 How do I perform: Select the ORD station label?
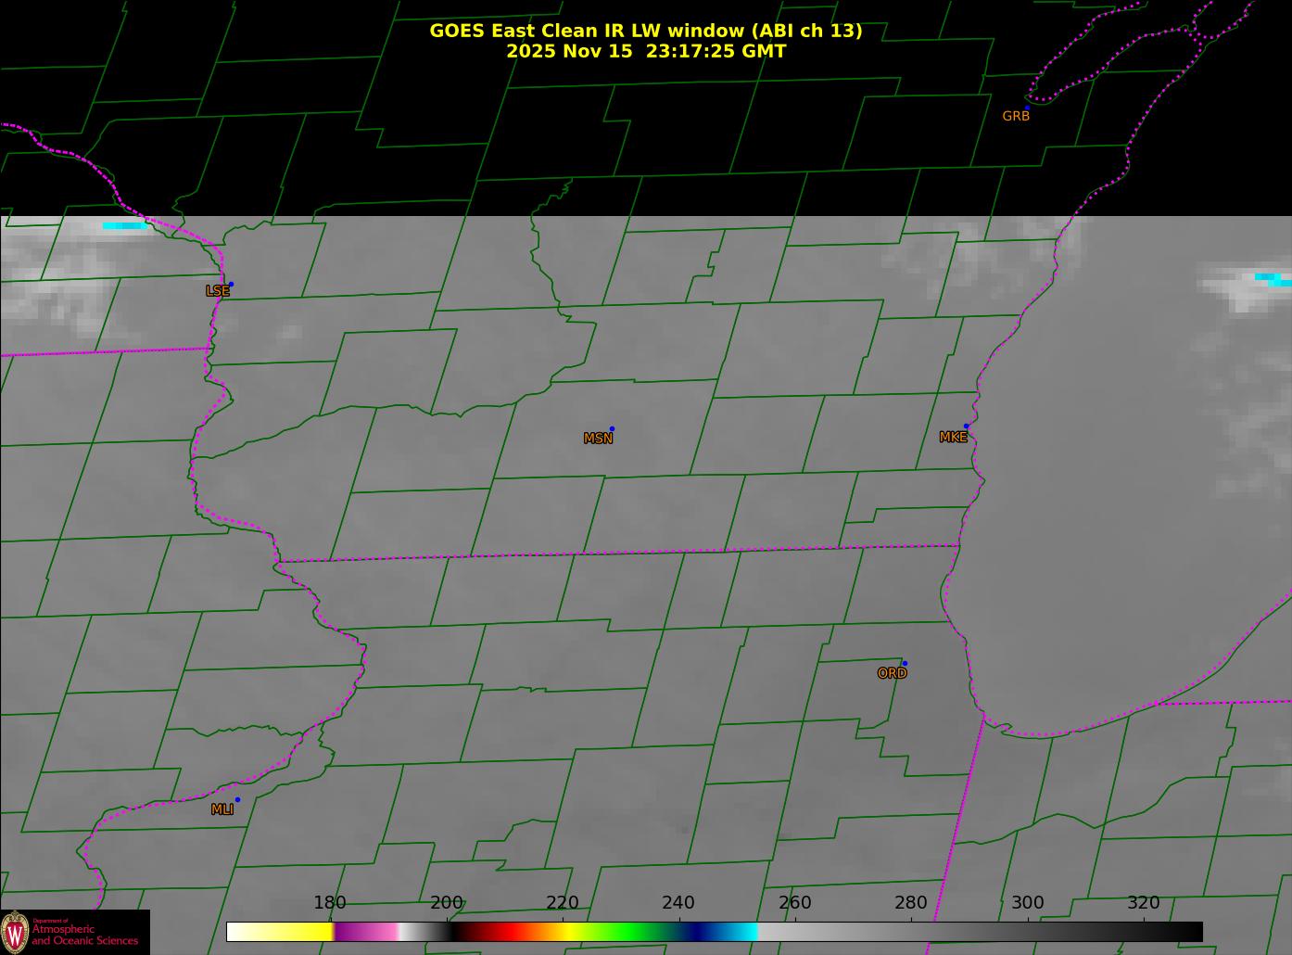pyautogui.click(x=892, y=674)
